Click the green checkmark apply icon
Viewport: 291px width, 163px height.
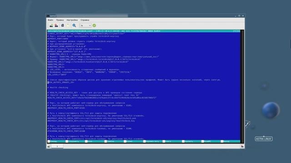pyautogui.click(x=94, y=25)
